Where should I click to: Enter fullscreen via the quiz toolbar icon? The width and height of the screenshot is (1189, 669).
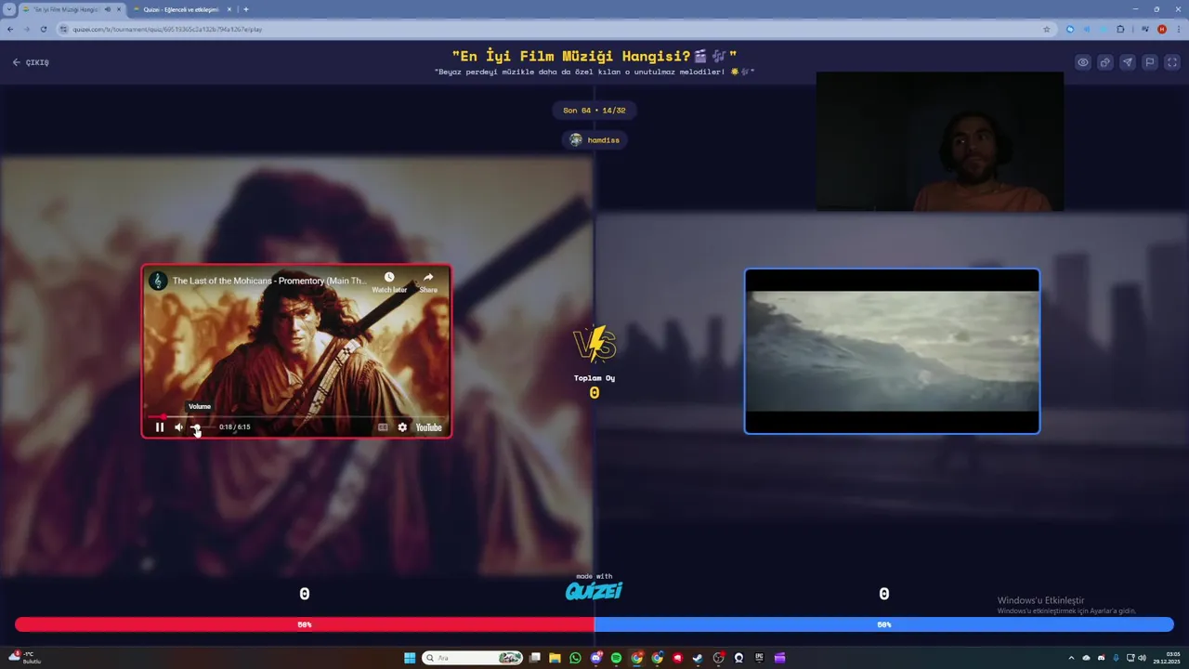[x=1171, y=62]
